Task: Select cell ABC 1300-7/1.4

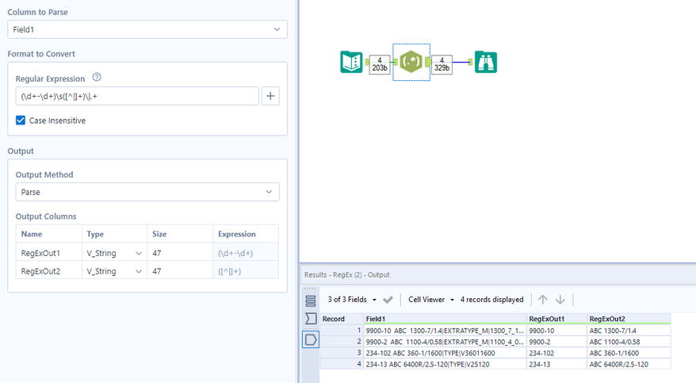Action: coord(629,331)
